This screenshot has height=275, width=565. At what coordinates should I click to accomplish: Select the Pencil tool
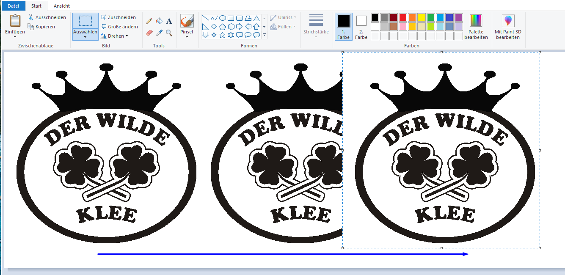[x=149, y=21]
